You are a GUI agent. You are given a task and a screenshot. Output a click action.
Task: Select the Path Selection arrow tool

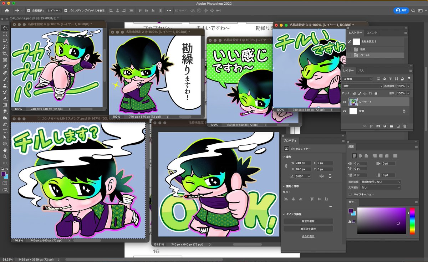point(5,137)
